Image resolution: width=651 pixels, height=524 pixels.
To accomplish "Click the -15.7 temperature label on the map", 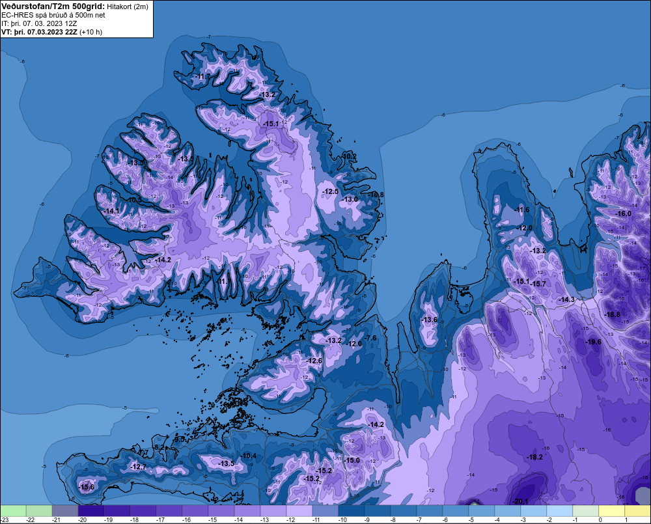I will pyautogui.click(x=538, y=284).
